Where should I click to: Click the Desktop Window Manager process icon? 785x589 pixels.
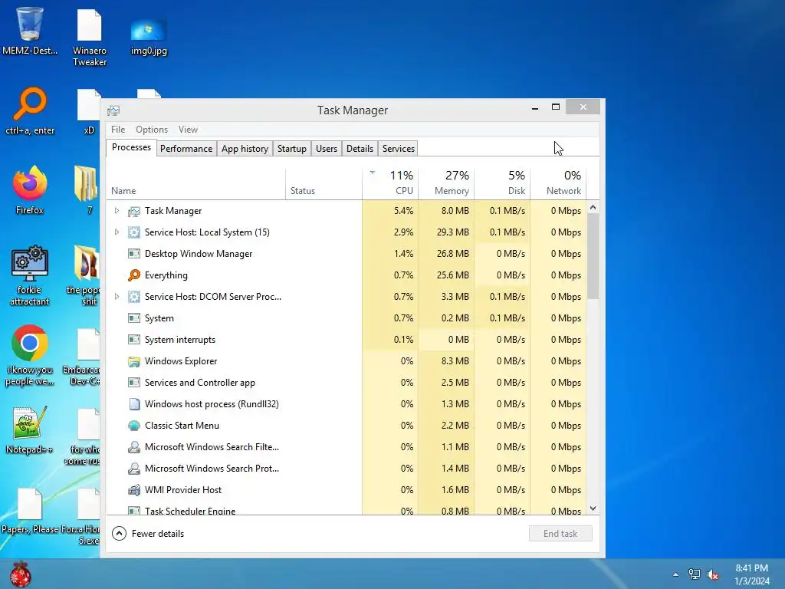[133, 254]
